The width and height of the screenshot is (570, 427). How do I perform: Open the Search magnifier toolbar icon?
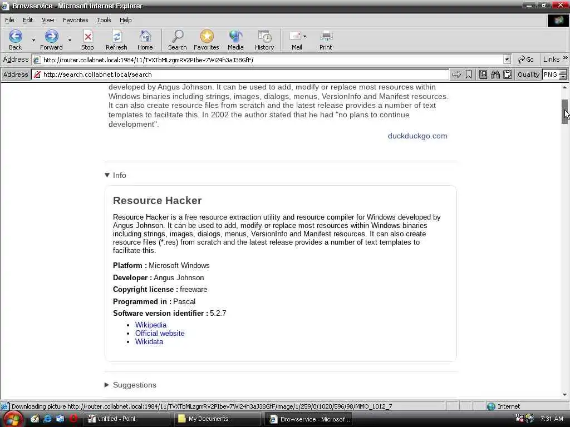[x=178, y=36]
